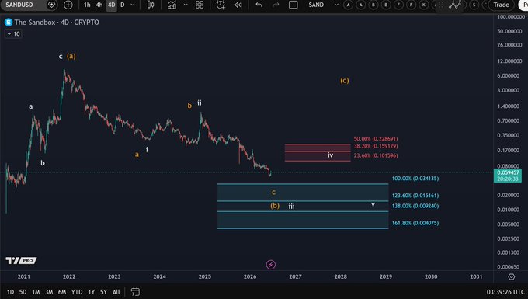Open the SAND layout name
528x299 pixels.
(316, 5)
